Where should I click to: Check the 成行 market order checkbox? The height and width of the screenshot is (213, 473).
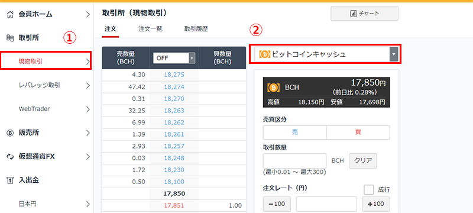pyautogui.click(x=368, y=190)
